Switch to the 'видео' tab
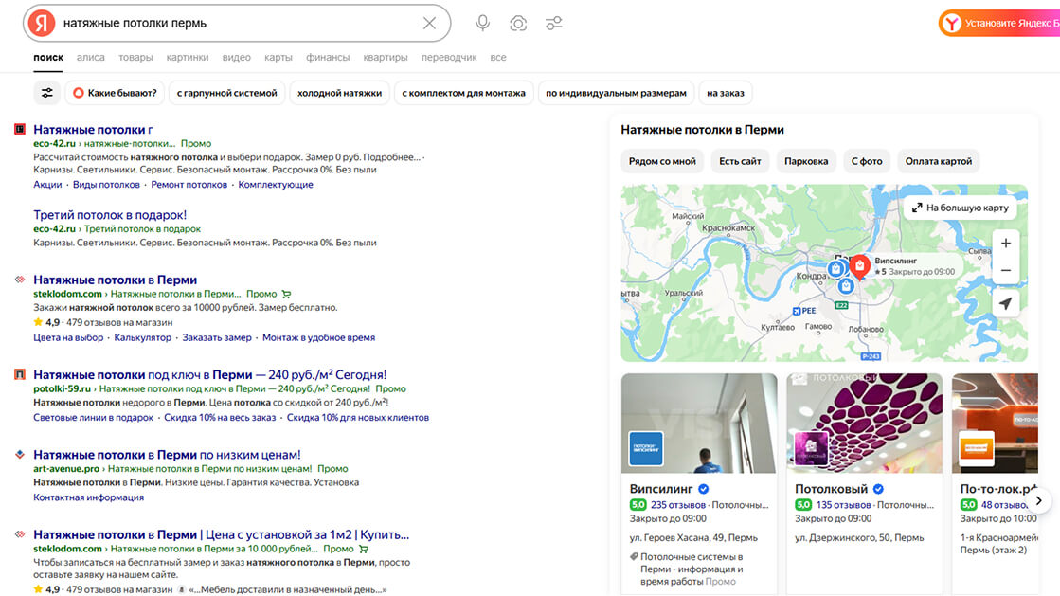This screenshot has width=1060, height=596. 236,58
